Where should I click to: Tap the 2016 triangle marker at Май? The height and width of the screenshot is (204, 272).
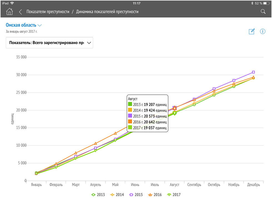115,133
